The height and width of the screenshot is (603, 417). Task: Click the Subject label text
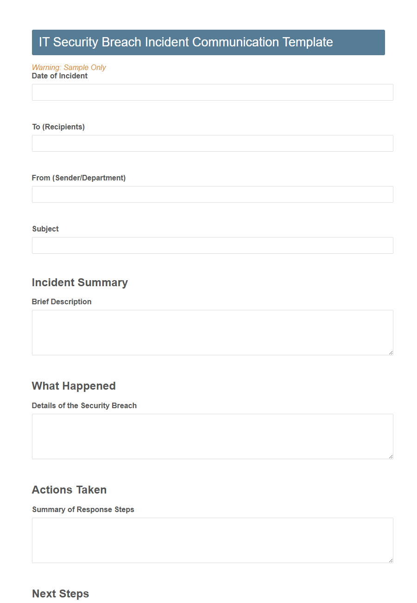(45, 229)
